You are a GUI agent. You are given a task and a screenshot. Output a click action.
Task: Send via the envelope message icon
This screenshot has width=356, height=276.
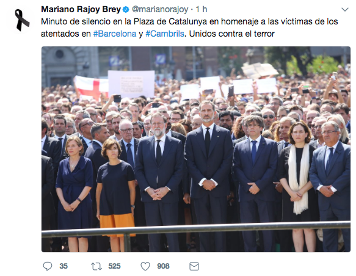click(x=194, y=266)
